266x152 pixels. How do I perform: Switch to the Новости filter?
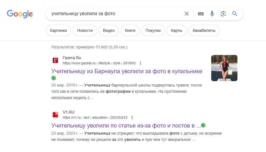coord(85,30)
